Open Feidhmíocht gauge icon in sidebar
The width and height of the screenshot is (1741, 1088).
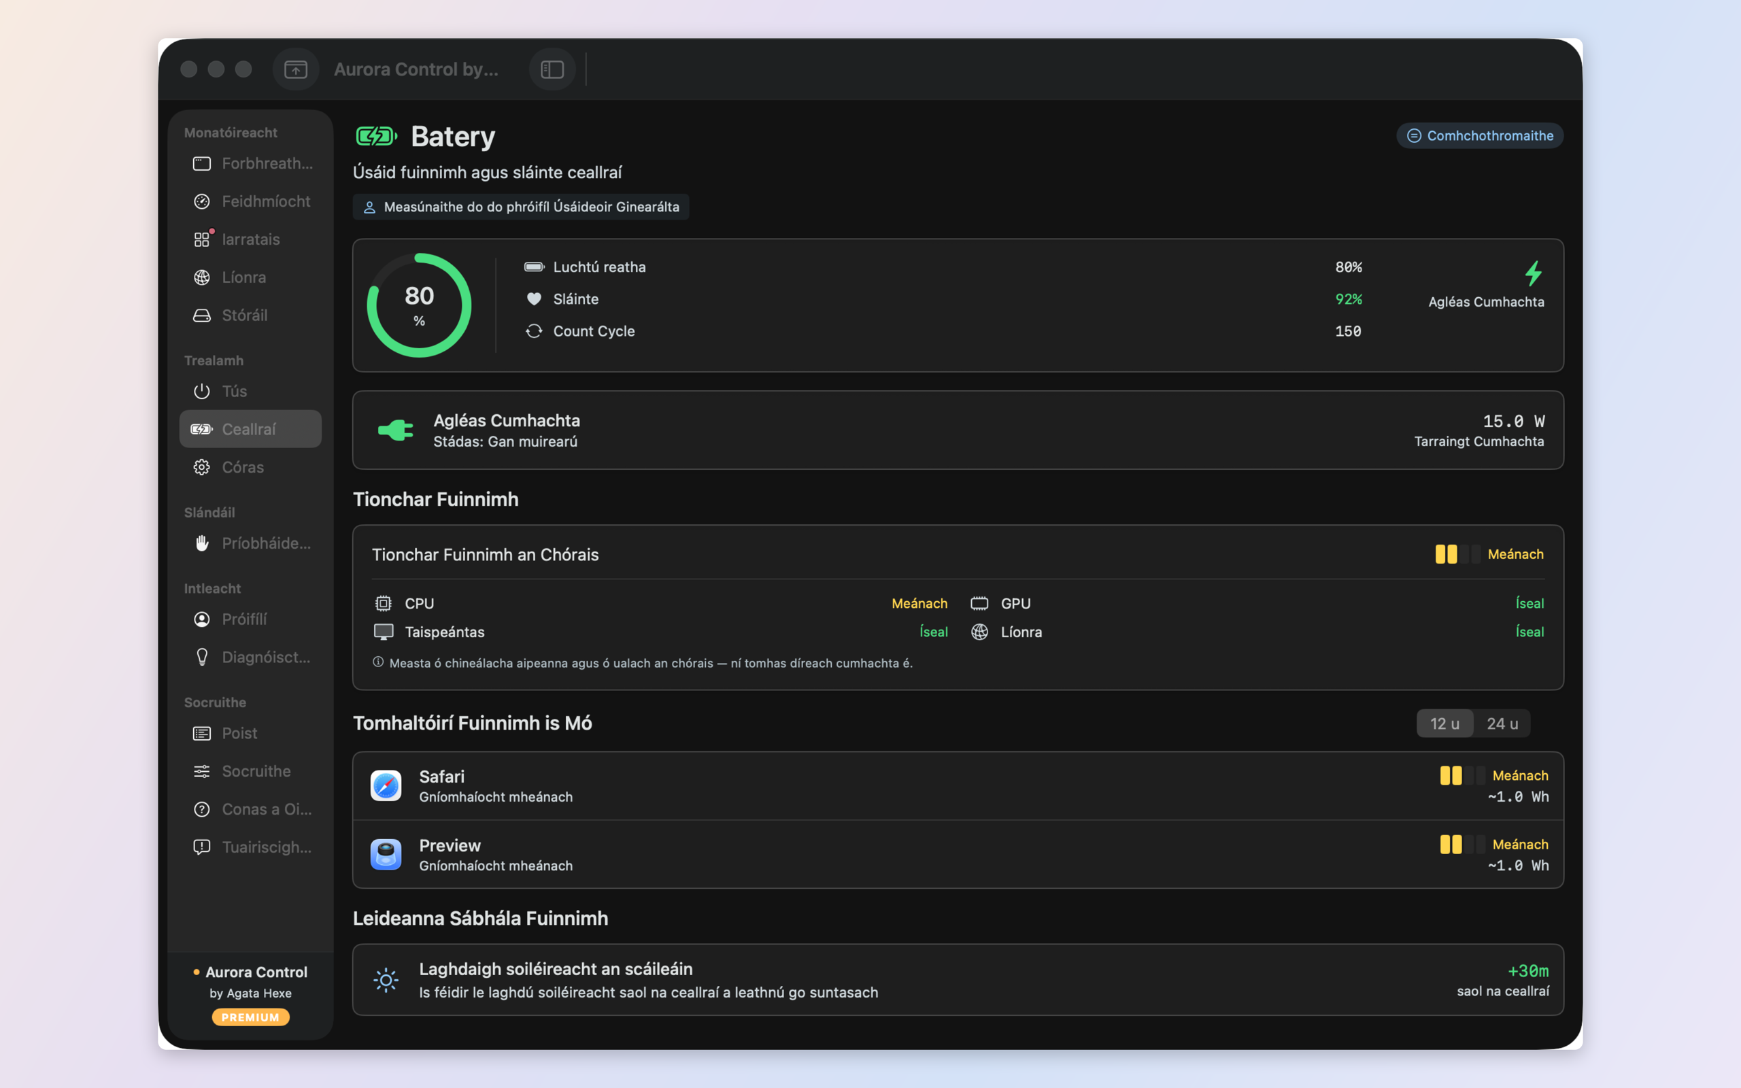[201, 201]
